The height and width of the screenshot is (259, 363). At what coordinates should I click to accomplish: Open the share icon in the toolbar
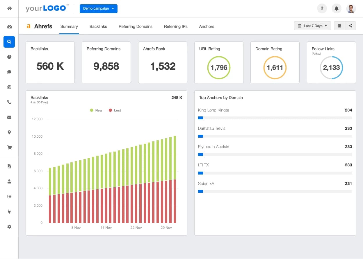click(x=350, y=26)
